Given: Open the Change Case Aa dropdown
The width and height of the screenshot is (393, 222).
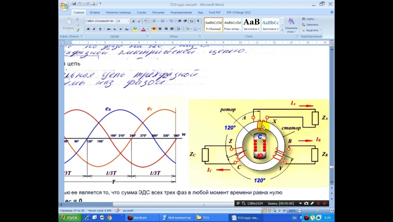Looking at the screenshot, I should click(x=127, y=29).
